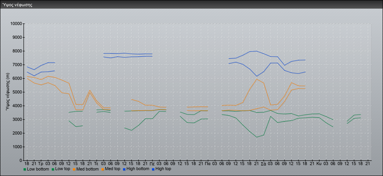Click the blue swatch beside High bottom
This screenshot has height=176, width=383.
pyautogui.click(x=124, y=169)
